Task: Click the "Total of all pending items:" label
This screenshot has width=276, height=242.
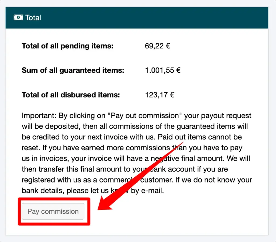Action: pyautogui.click(x=67, y=46)
